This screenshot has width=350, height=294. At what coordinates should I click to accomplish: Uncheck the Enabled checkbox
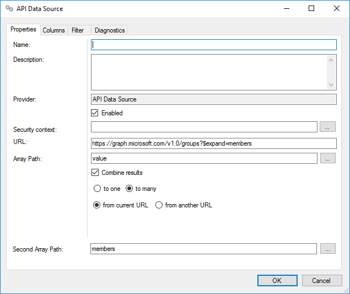tap(95, 113)
